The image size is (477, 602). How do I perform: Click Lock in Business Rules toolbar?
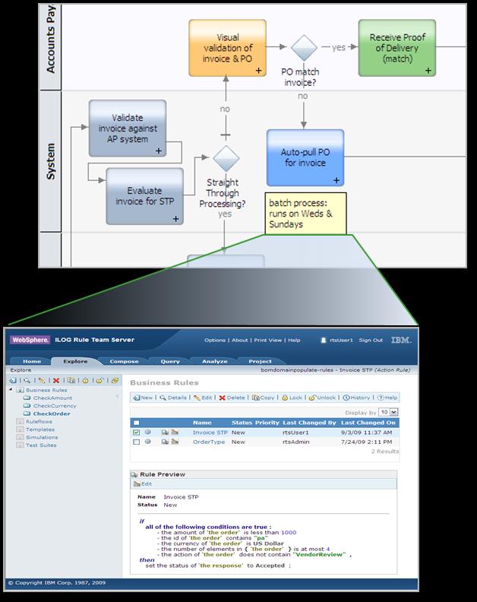coord(292,398)
